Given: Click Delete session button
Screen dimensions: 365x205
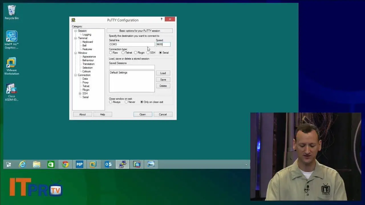Looking at the screenshot, I should [x=163, y=86].
